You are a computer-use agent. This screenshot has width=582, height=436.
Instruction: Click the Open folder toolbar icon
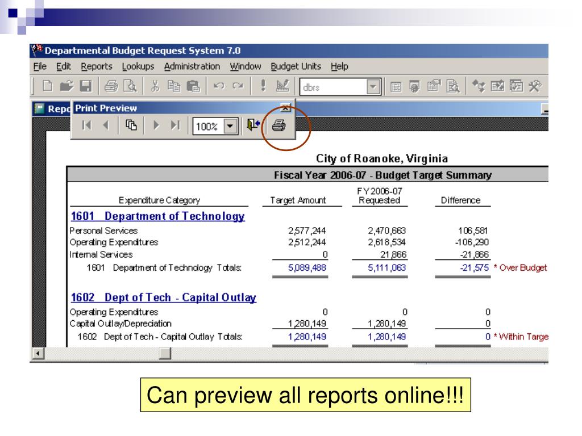pos(67,86)
